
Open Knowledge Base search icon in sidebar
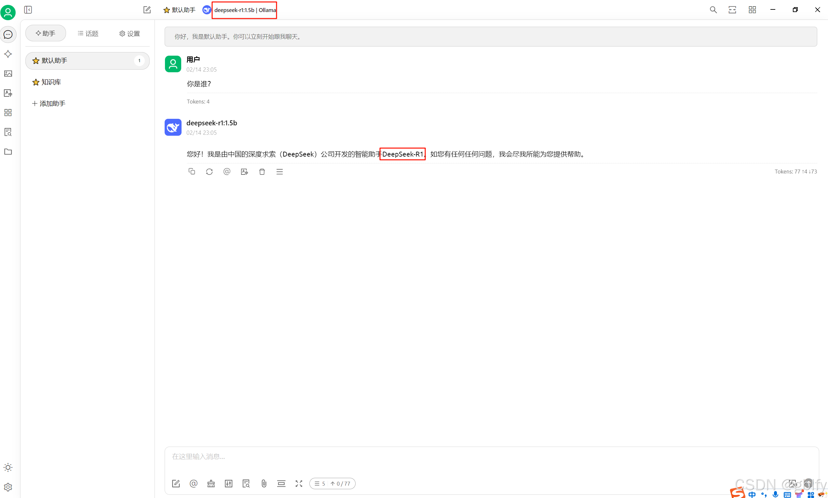pos(8,132)
